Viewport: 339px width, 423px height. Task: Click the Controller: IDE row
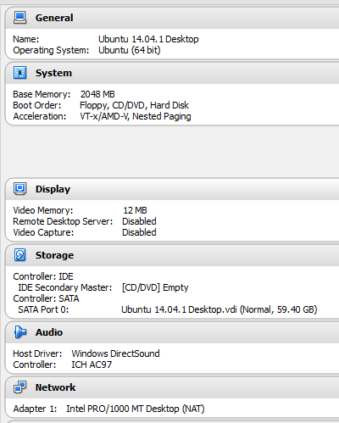(43, 276)
